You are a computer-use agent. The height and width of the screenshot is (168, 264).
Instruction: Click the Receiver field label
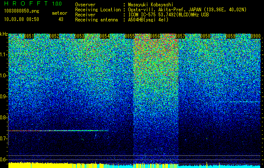(85, 15)
